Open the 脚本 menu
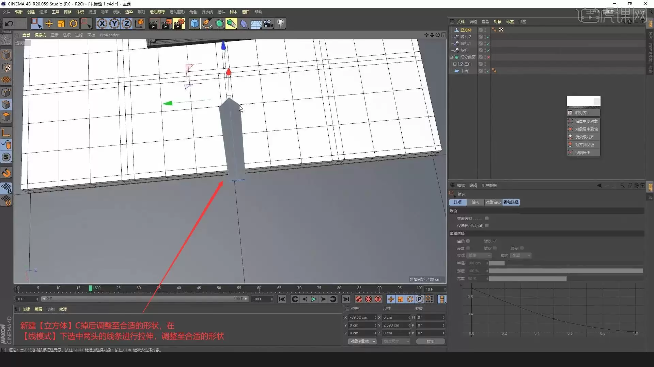The width and height of the screenshot is (654, 367). click(x=233, y=12)
